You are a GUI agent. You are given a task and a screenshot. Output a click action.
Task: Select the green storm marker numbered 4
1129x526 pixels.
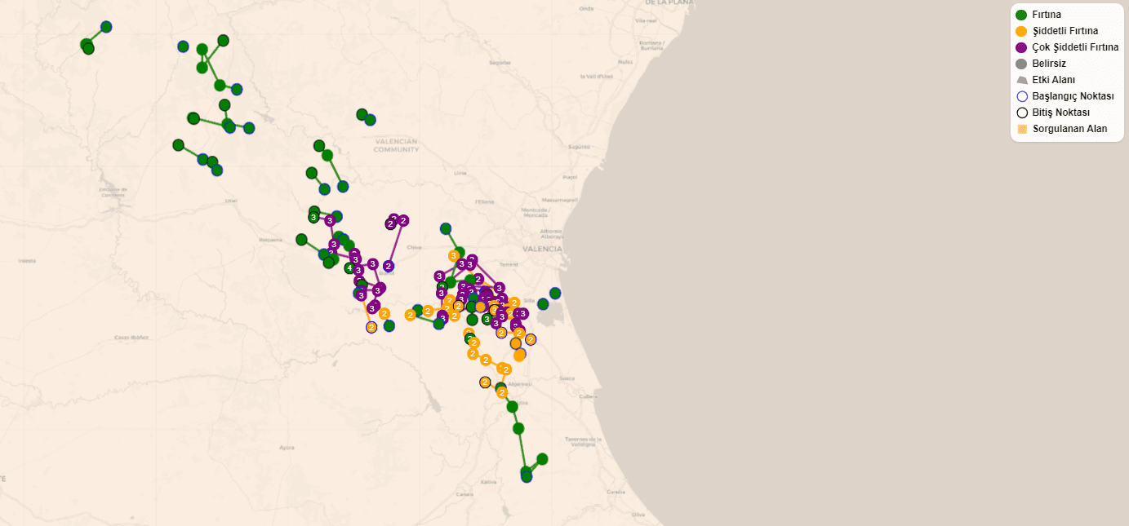click(349, 268)
